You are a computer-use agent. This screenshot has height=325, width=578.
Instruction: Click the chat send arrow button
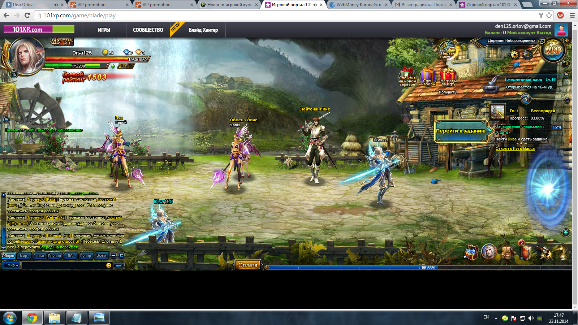coord(118,265)
